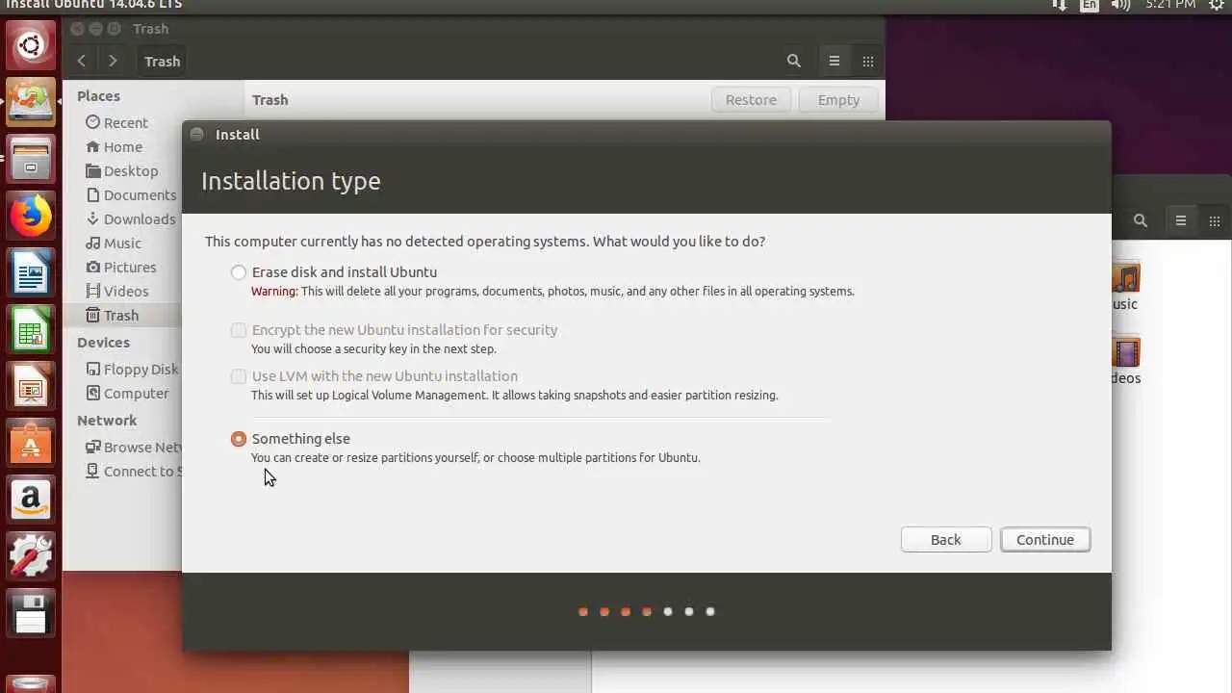
Task: Click list view icon in rear window
Action: pyautogui.click(x=1181, y=220)
